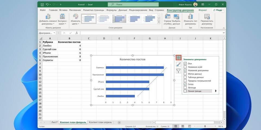
Task: Click the zoom slider in status bar
Action: click(x=204, y=126)
